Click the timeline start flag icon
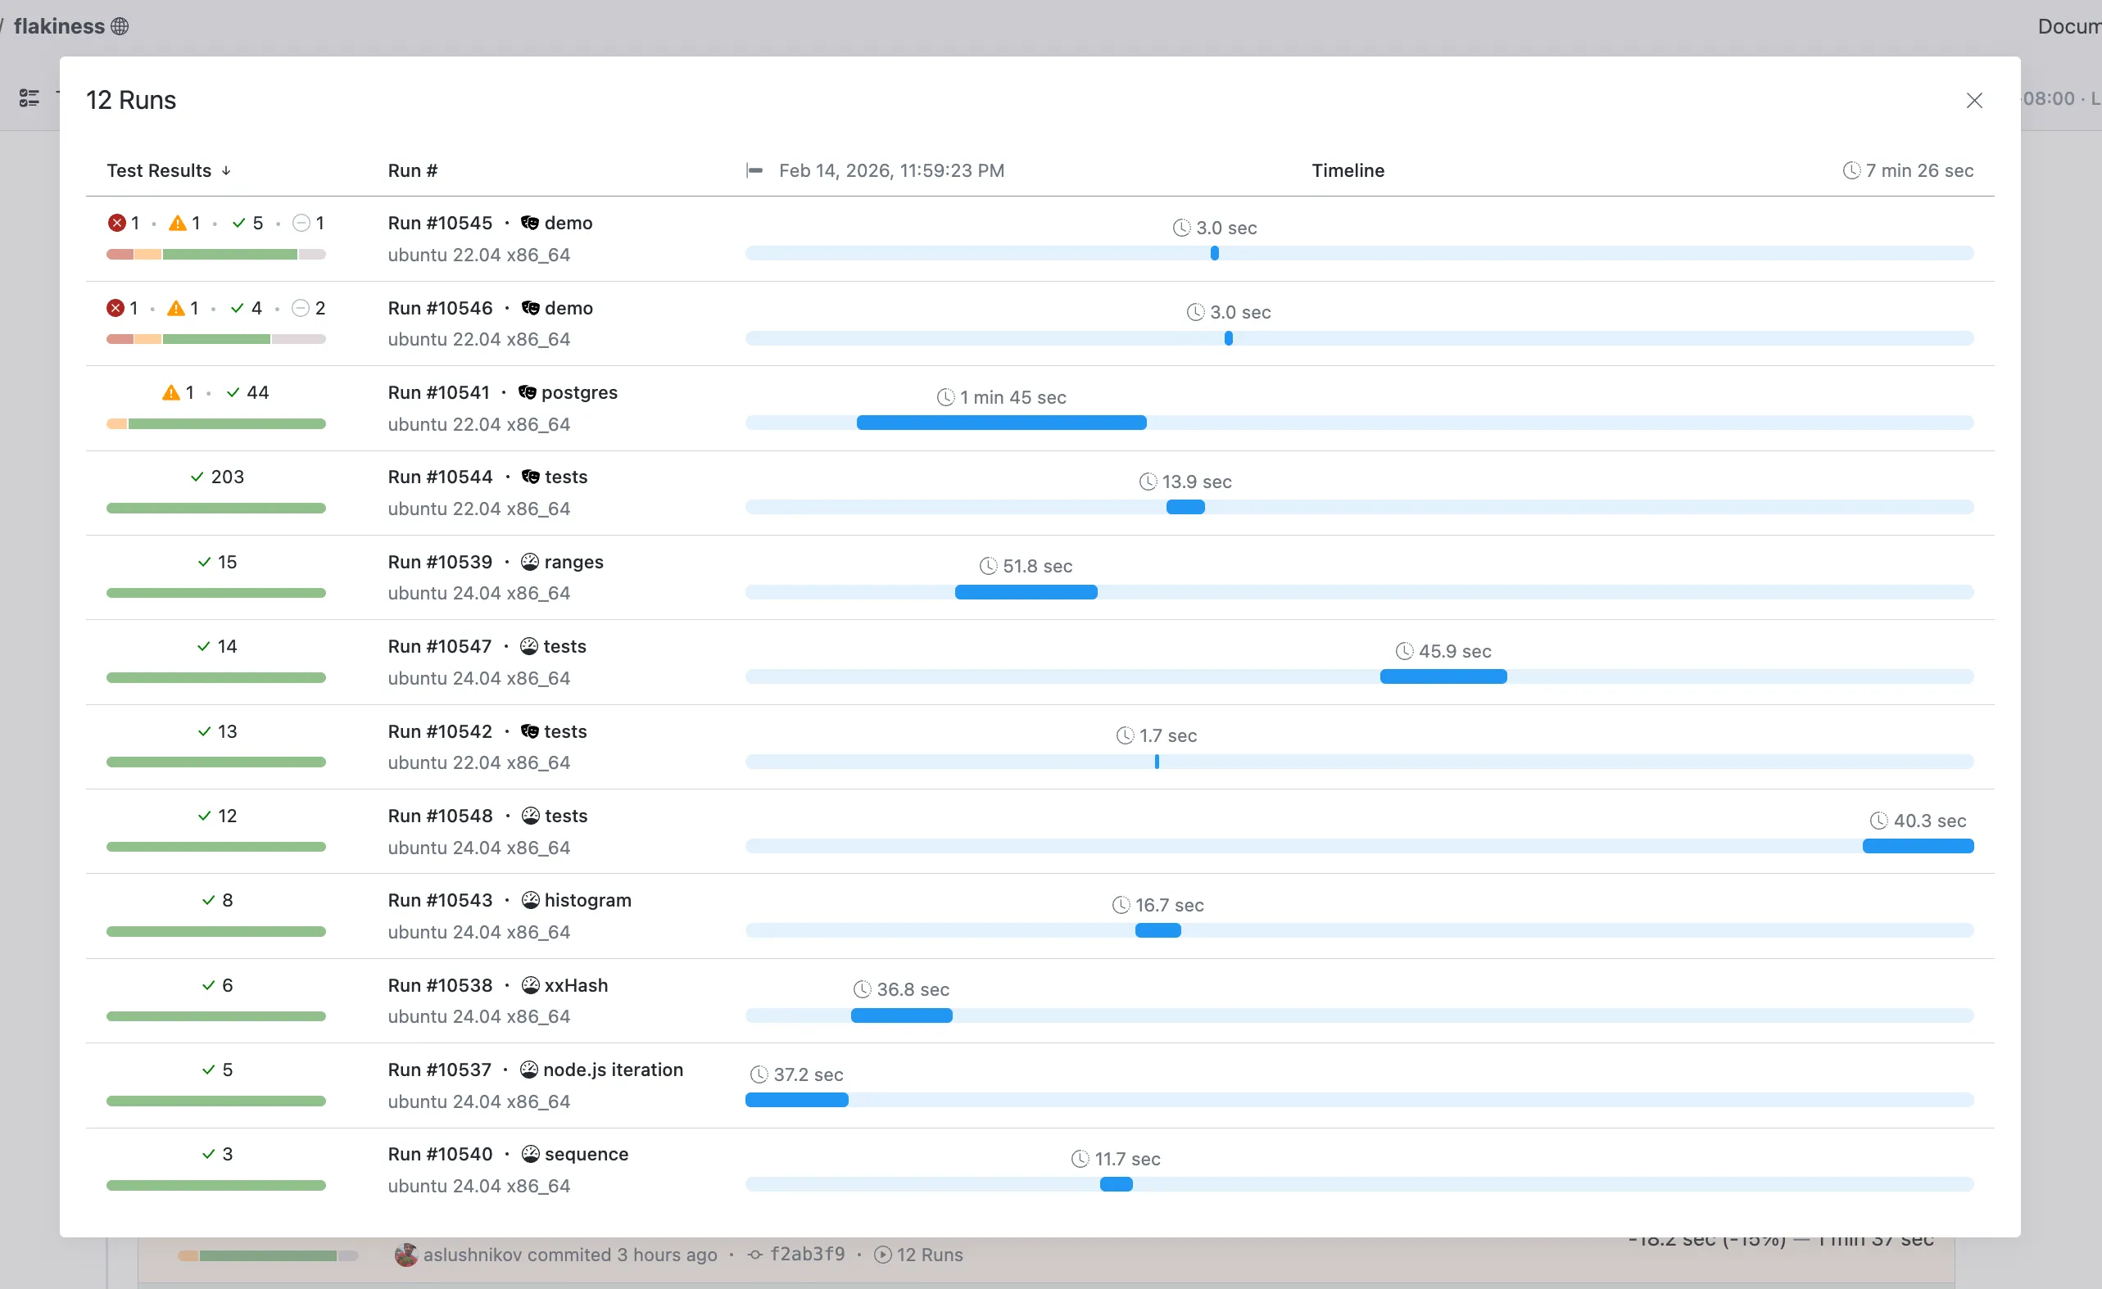 click(x=754, y=170)
